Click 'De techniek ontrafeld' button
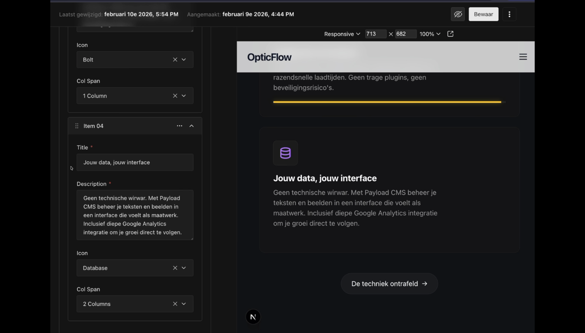Viewport: 585px width, 333px height. [389, 284]
